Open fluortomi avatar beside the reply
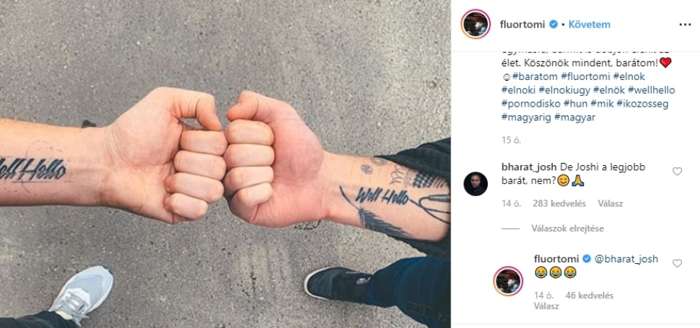 (x=508, y=281)
